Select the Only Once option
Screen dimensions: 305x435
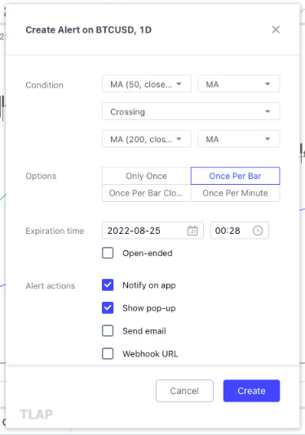(x=147, y=176)
